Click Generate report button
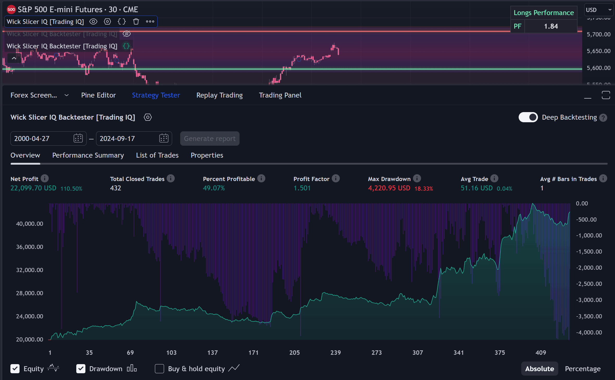Viewport: 615px width, 380px height. click(210, 138)
